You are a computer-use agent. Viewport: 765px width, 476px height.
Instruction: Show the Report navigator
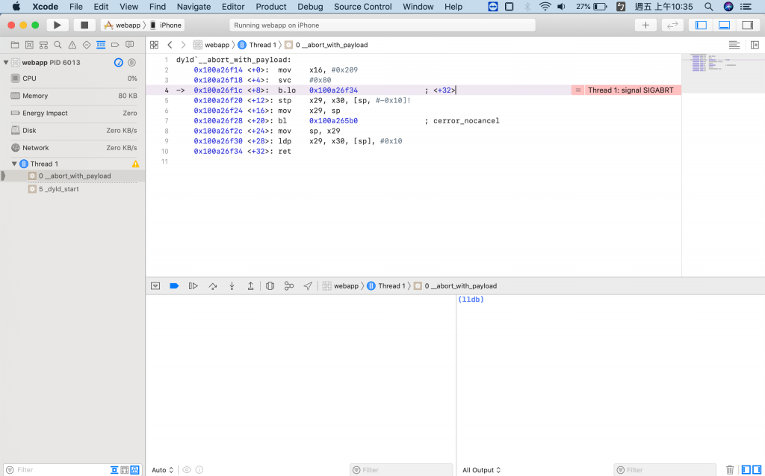click(129, 45)
